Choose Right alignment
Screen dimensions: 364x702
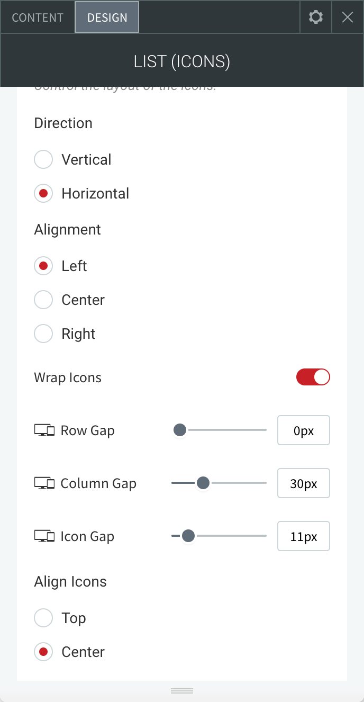[x=43, y=334]
